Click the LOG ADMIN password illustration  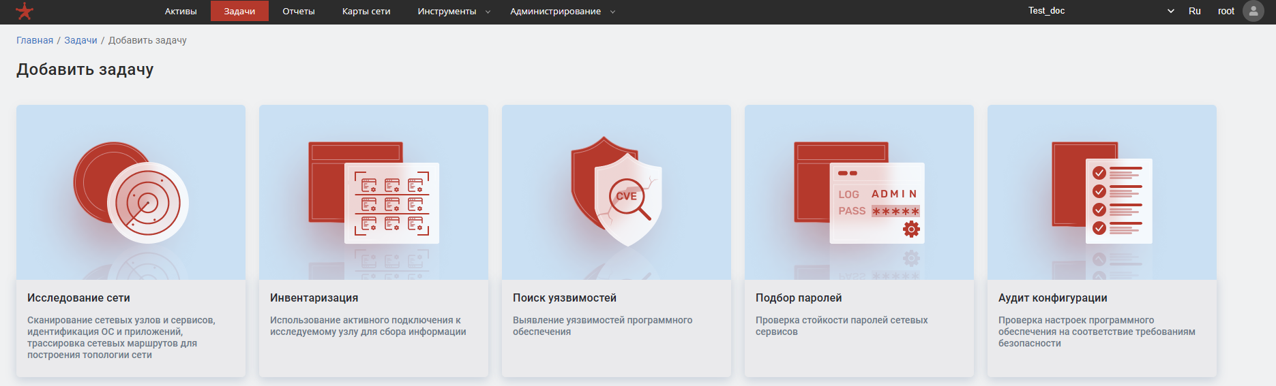point(859,193)
